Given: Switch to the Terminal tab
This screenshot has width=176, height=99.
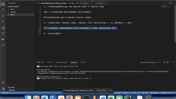Looking at the screenshot, I should tap(73, 62).
